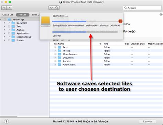Uncheck the Text row checkbox in file table
This screenshot has height=125, width=163.
[x=55, y=47]
